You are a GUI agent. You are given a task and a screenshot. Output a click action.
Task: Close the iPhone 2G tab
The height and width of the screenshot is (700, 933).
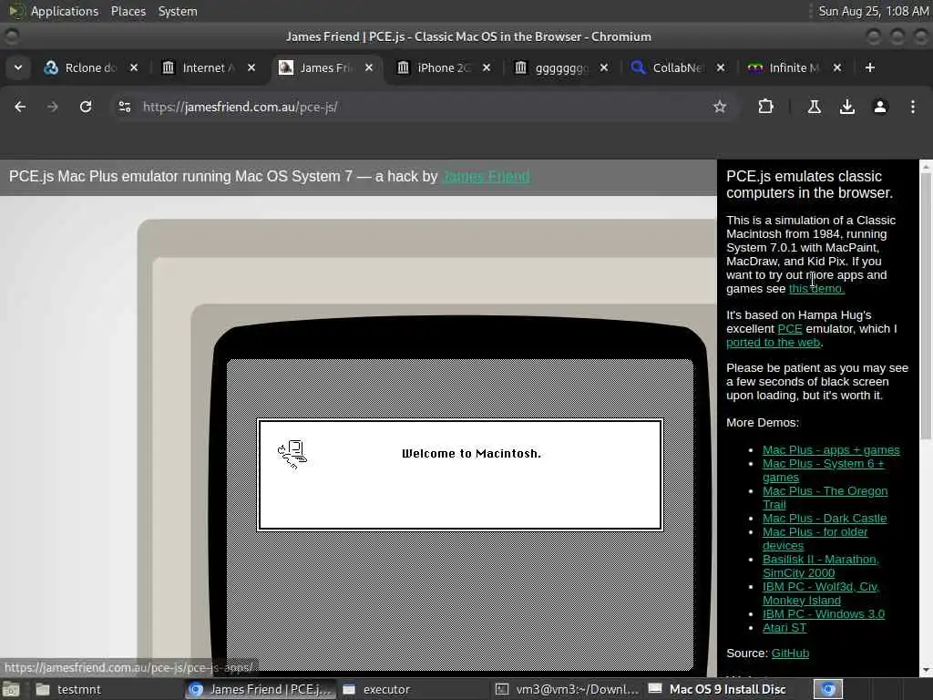tap(487, 67)
